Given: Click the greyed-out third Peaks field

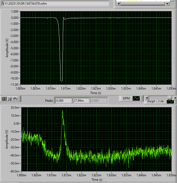Looking at the screenshot, I should pyautogui.click(x=98, y=101).
